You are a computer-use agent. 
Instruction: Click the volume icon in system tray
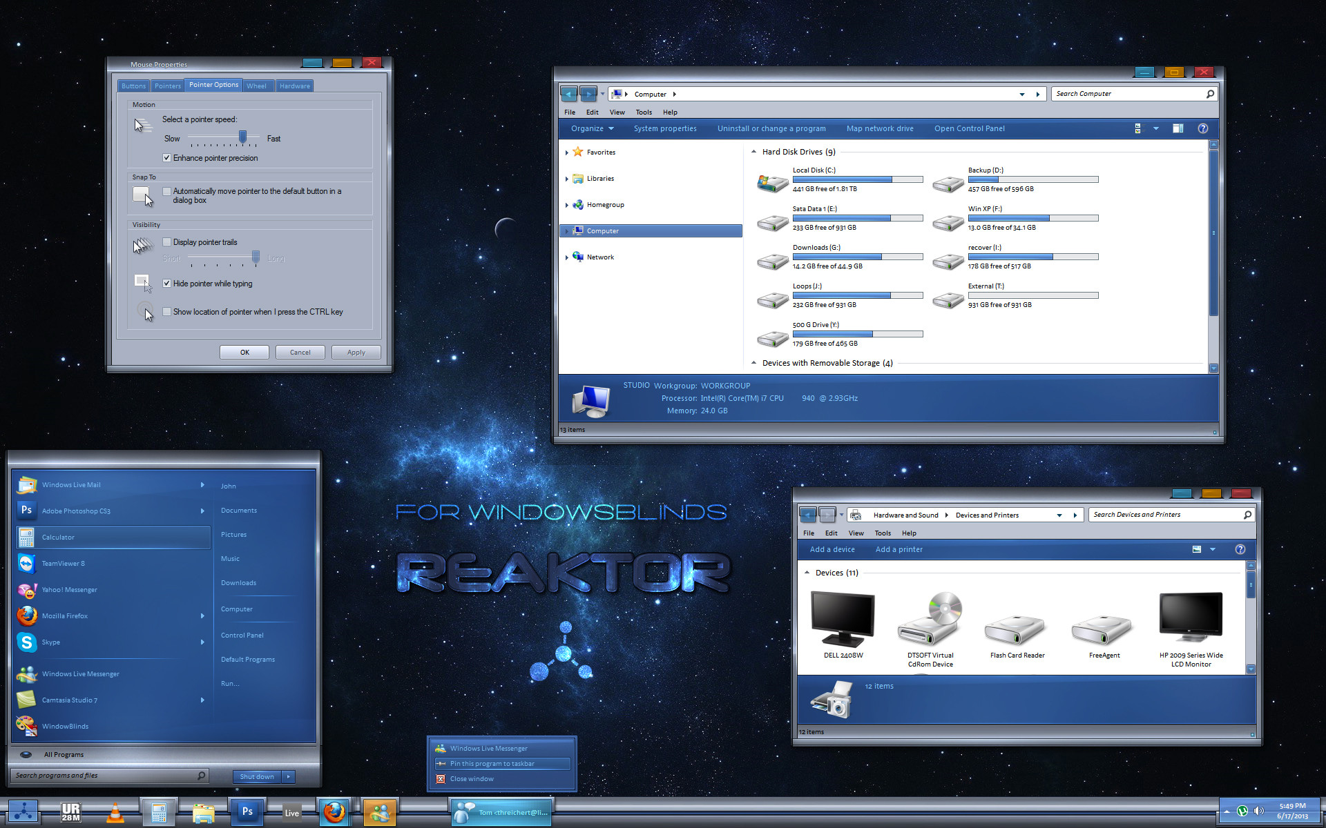pyautogui.click(x=1258, y=811)
